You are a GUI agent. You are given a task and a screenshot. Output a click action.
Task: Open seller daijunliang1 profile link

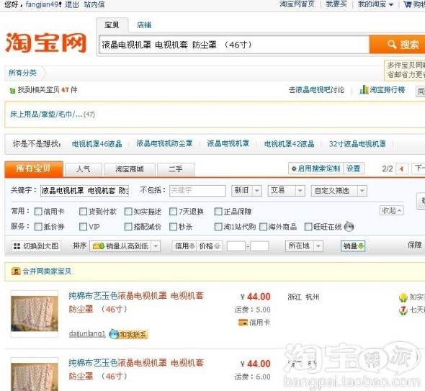[x=87, y=334]
